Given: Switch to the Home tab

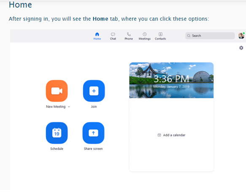Looking at the screenshot, I should (x=97, y=36).
